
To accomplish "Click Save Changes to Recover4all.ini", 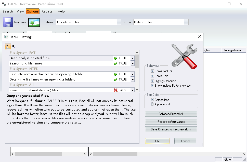I will click(171, 129).
